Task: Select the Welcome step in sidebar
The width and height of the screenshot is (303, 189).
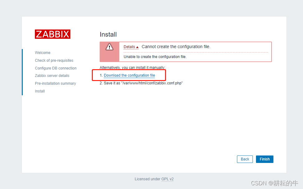Action: click(x=43, y=52)
